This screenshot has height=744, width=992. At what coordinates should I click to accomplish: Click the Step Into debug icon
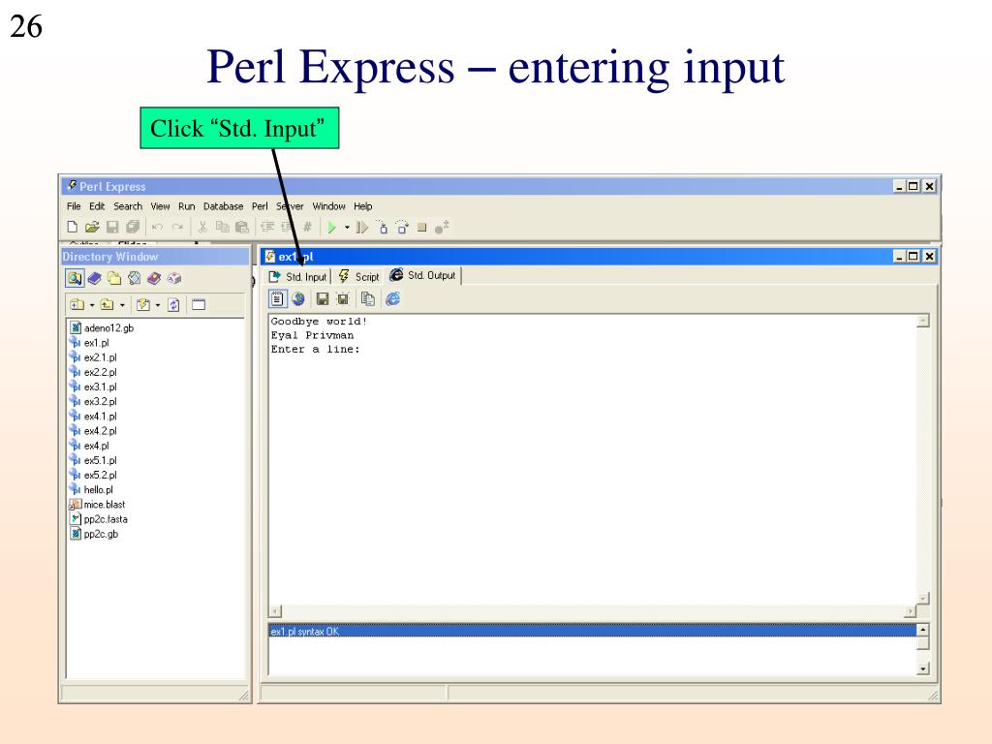(382, 227)
